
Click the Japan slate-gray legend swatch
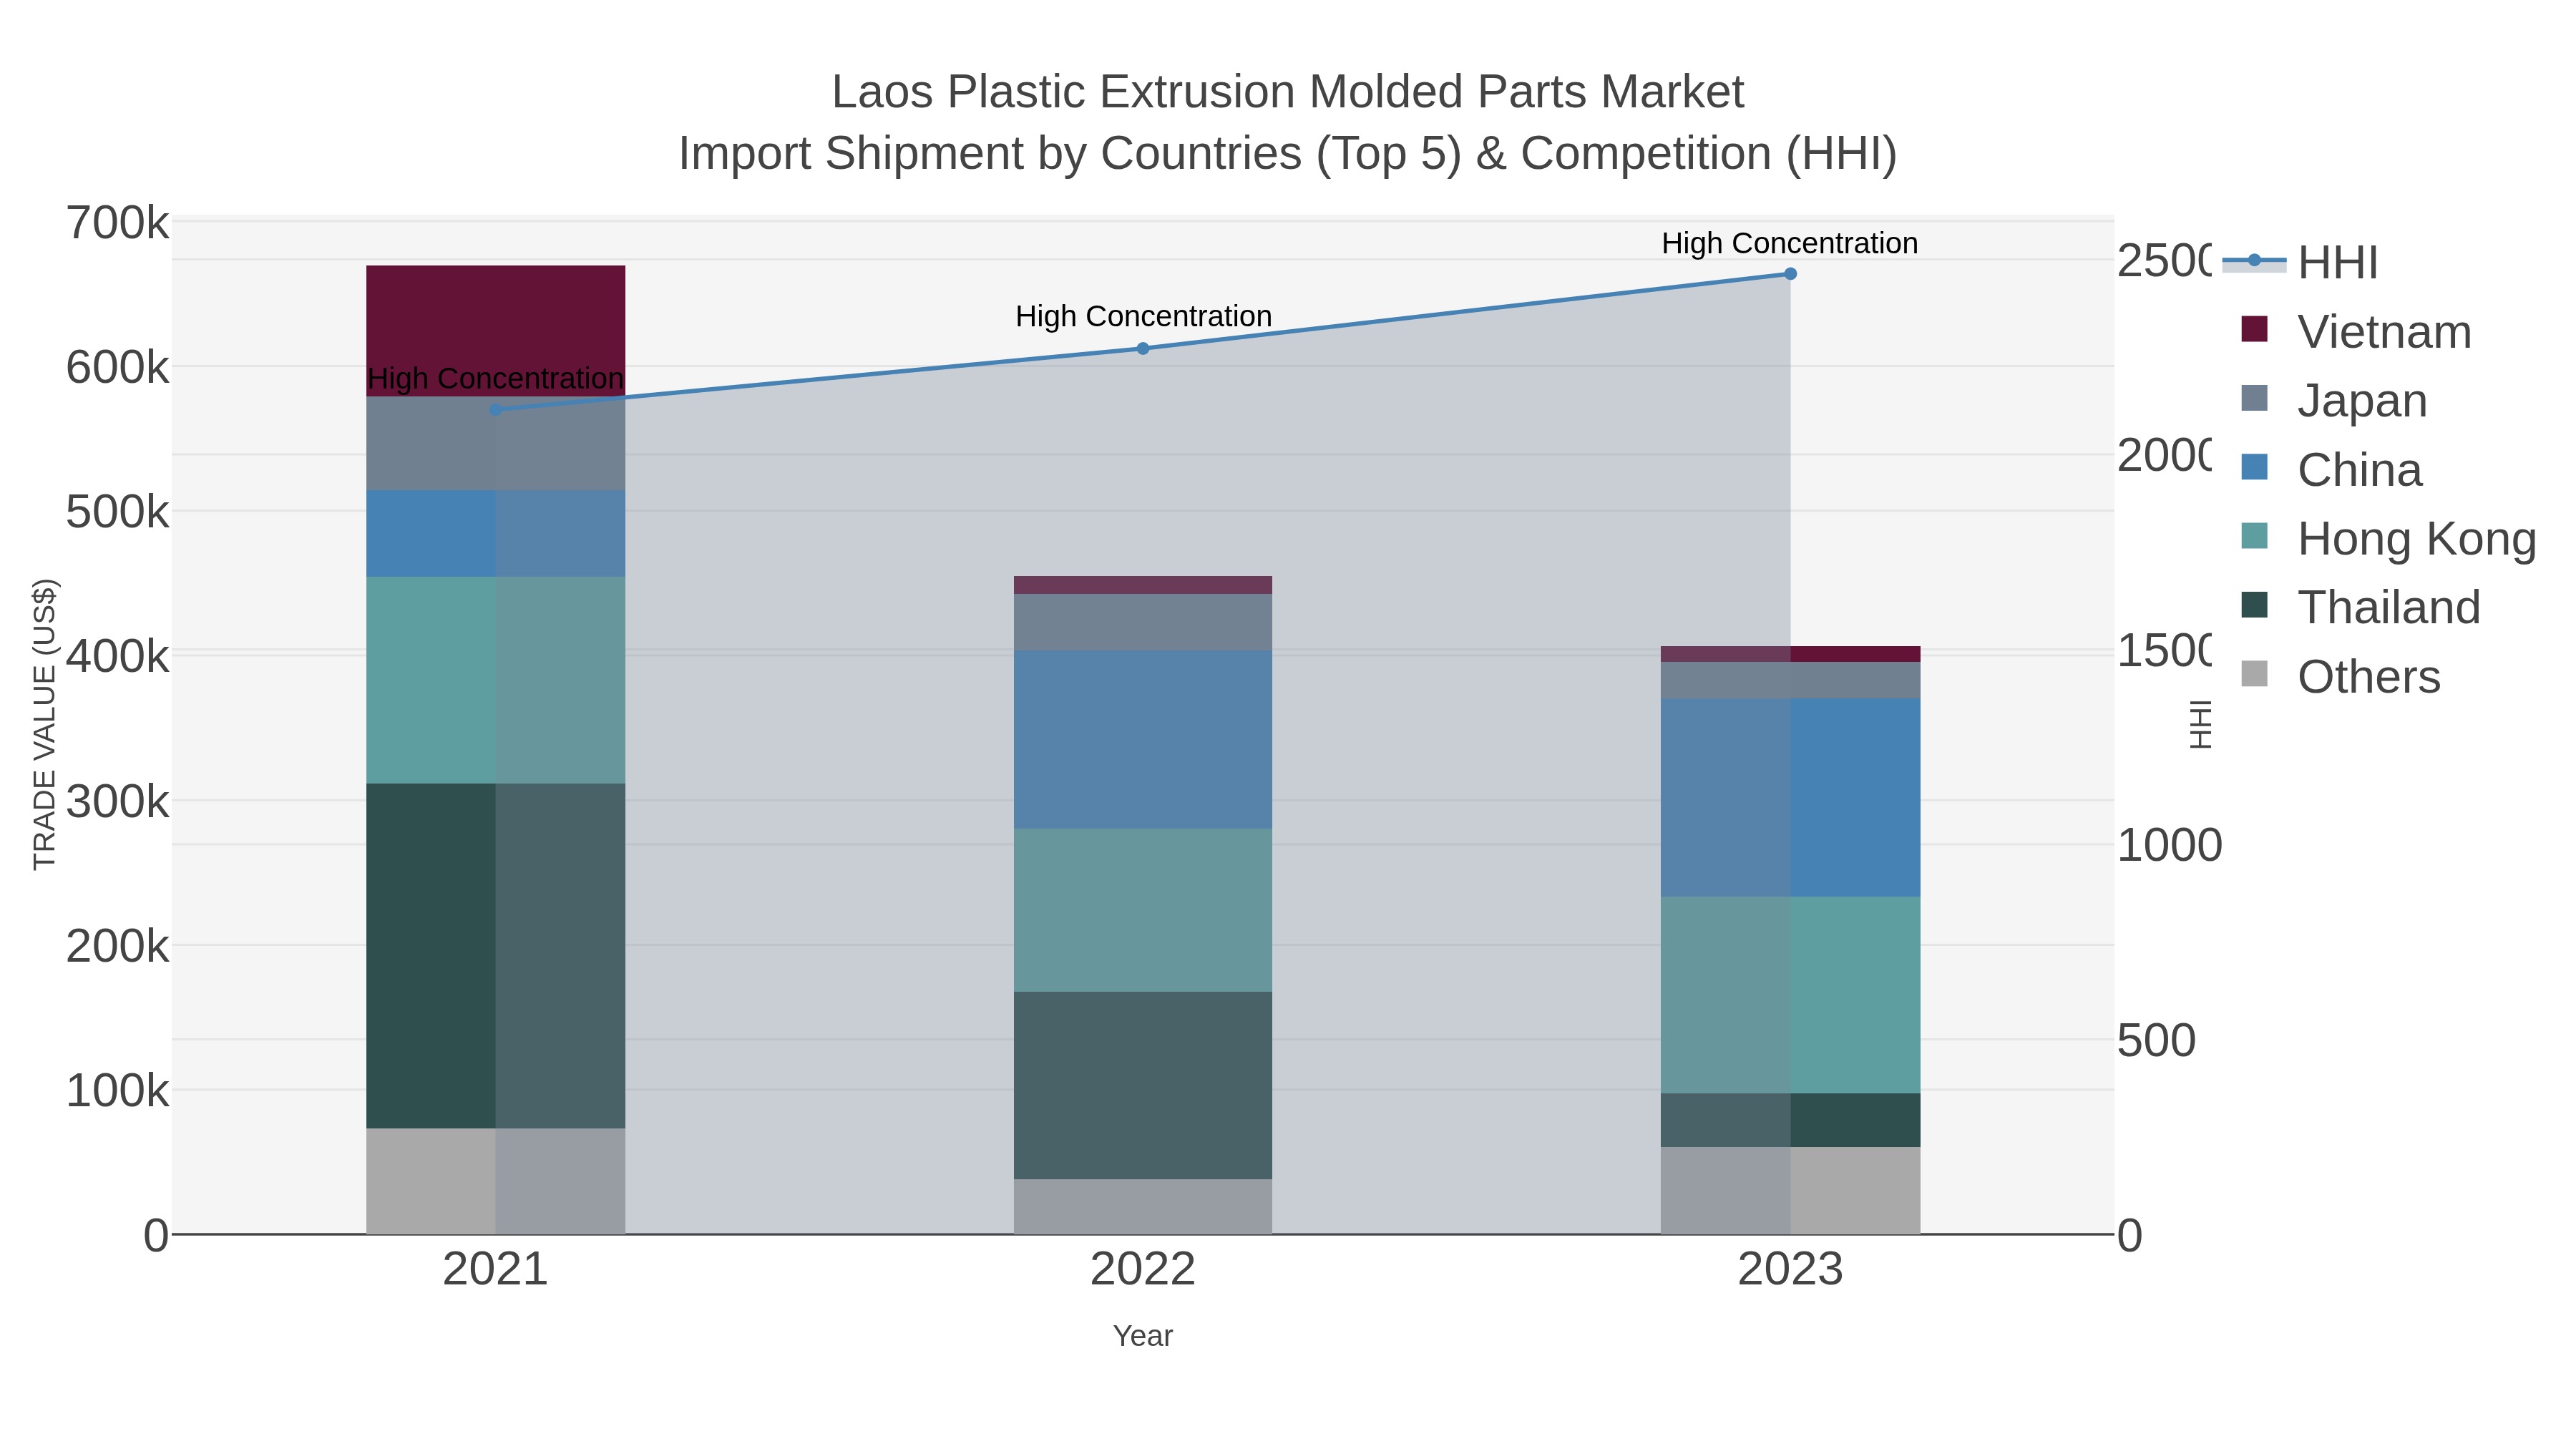tap(2254, 397)
